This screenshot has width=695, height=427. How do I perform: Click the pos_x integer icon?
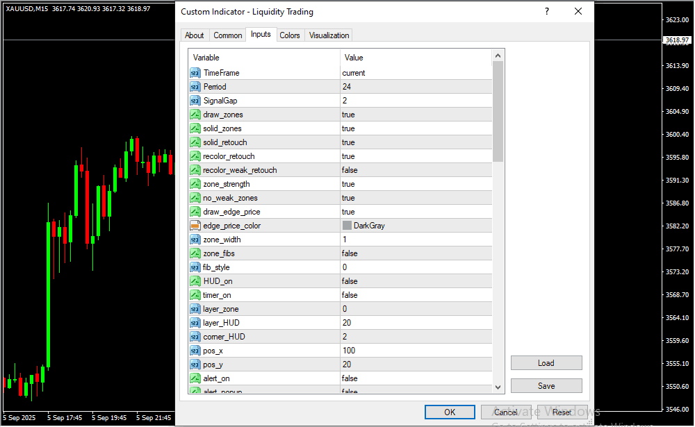coord(195,351)
